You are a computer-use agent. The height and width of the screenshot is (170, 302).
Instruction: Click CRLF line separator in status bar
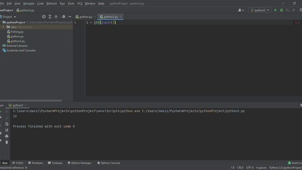coord(240,168)
